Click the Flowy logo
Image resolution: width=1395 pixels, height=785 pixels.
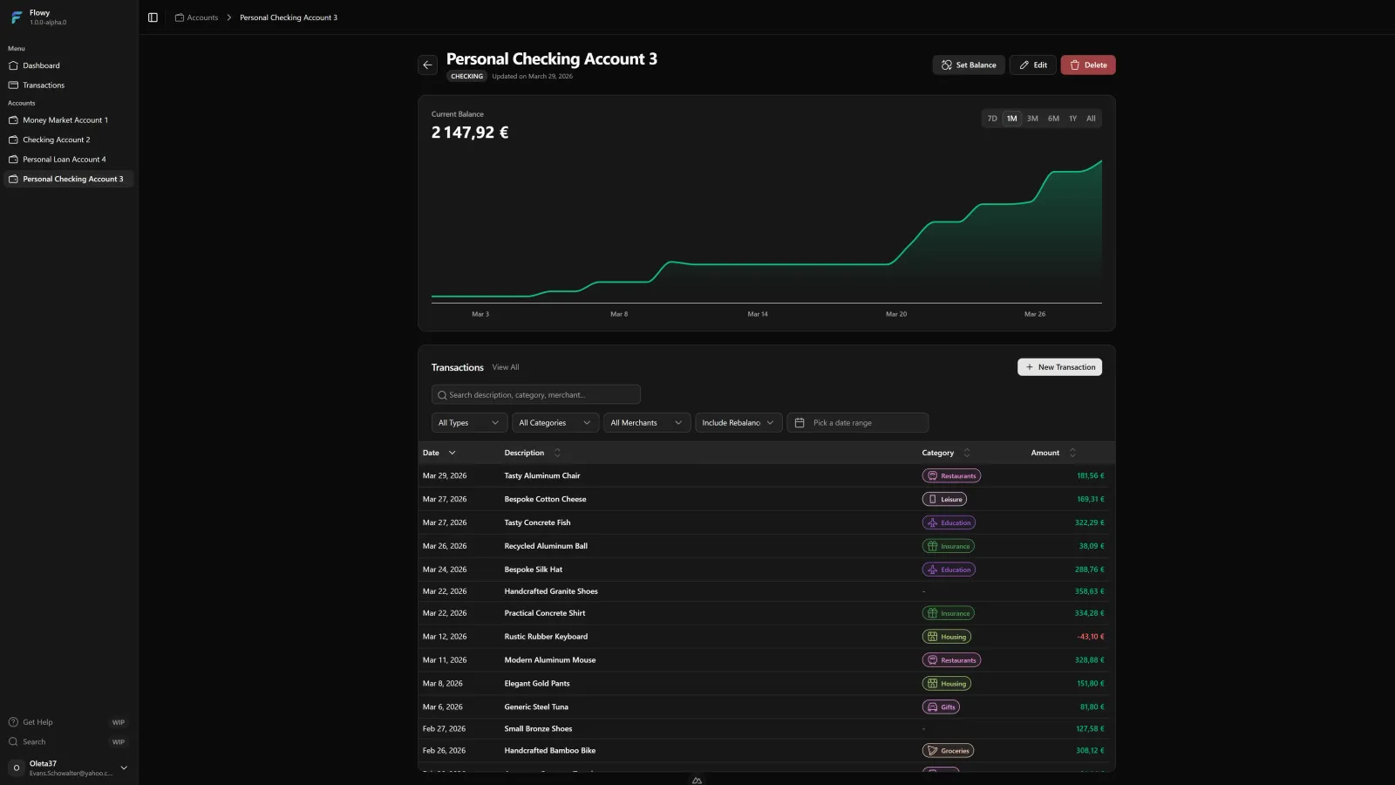tap(16, 17)
